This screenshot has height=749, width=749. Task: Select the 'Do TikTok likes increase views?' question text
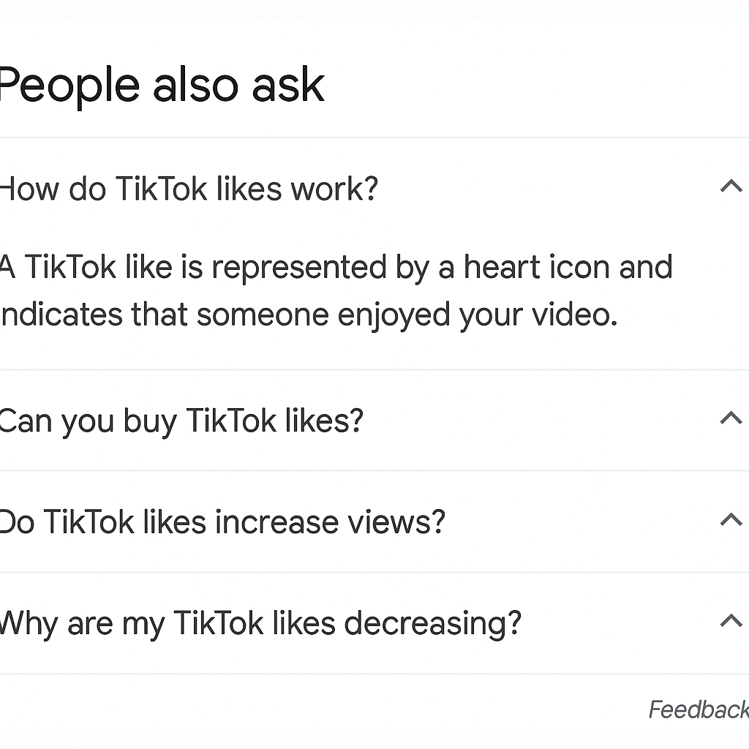222,522
